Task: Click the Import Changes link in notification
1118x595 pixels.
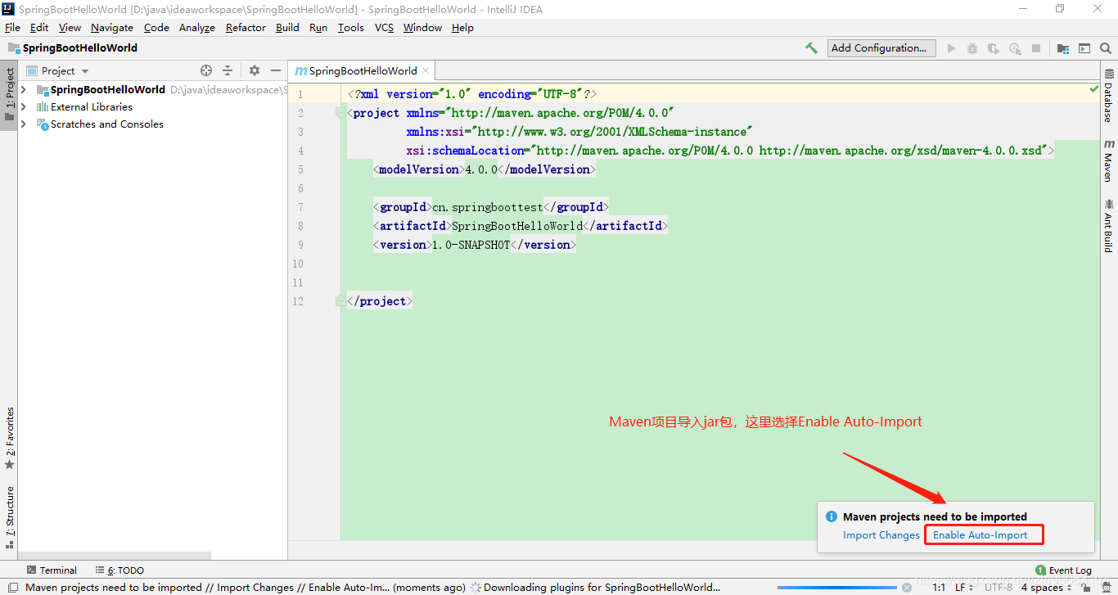Action: click(881, 535)
